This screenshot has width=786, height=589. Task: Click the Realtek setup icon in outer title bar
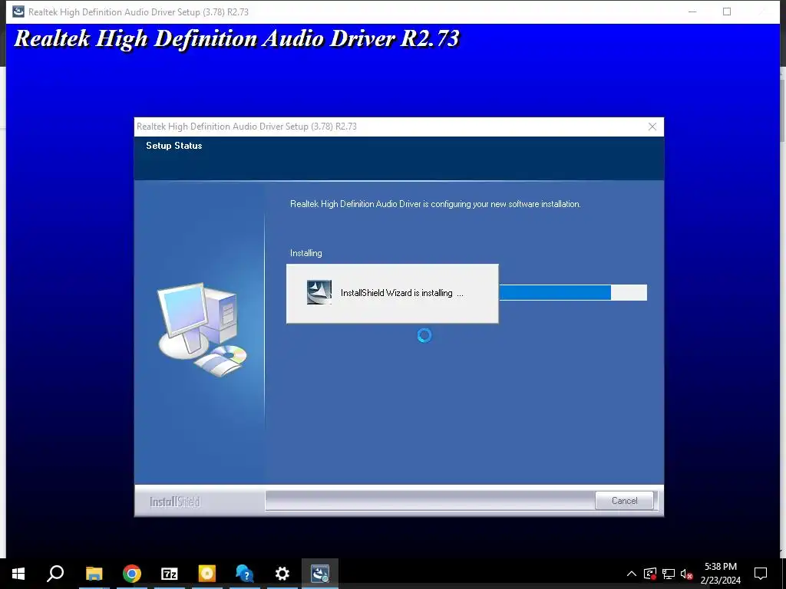point(18,12)
